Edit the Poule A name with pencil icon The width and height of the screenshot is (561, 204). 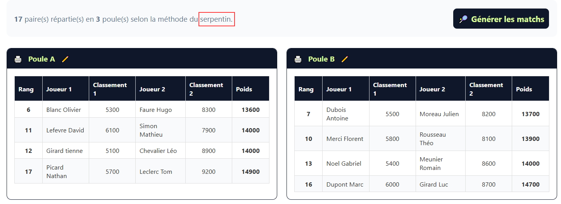tap(65, 59)
